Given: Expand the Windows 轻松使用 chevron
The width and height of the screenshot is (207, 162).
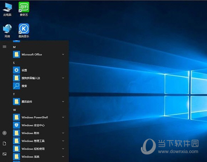Looking at the screenshot, I should [x=63, y=149].
